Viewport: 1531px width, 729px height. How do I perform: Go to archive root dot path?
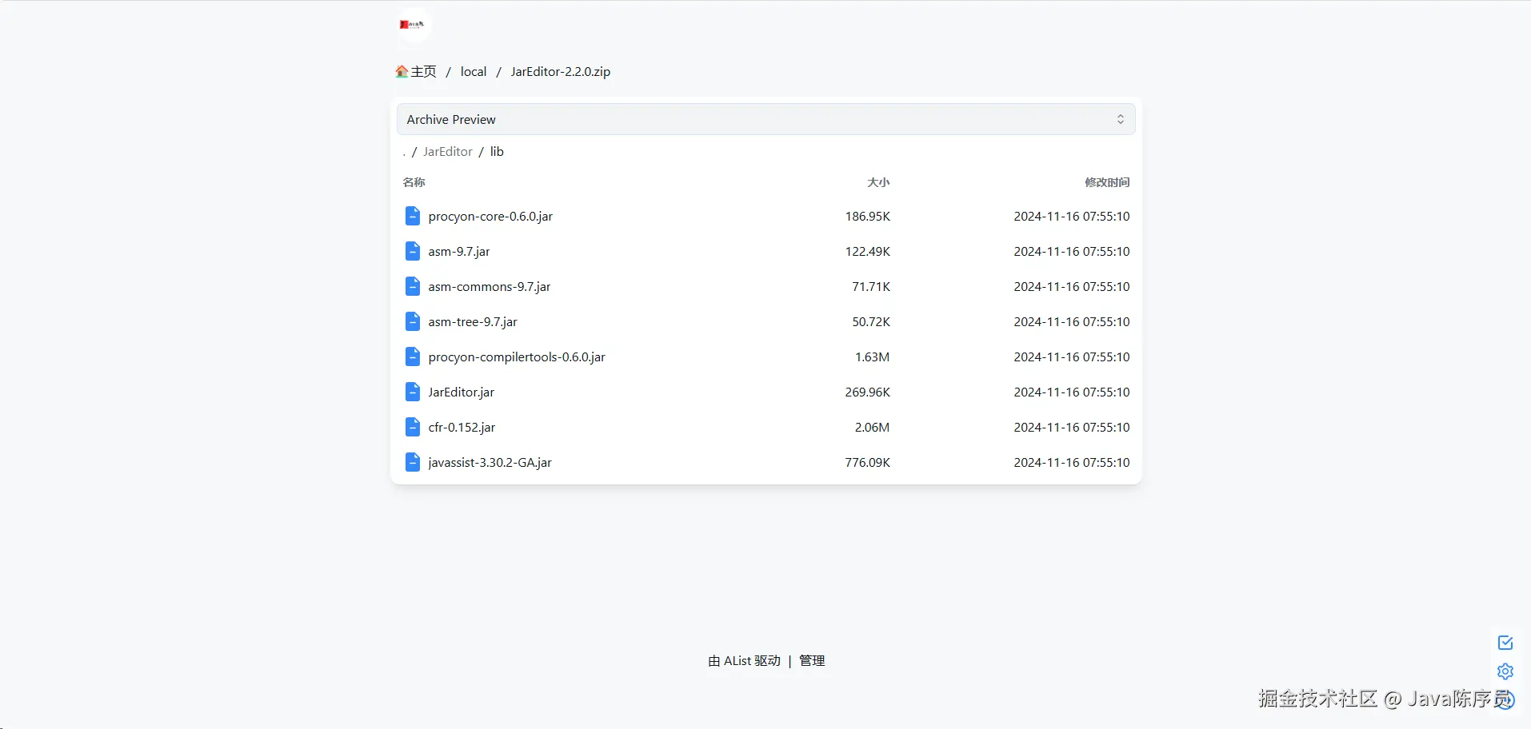tap(404, 152)
